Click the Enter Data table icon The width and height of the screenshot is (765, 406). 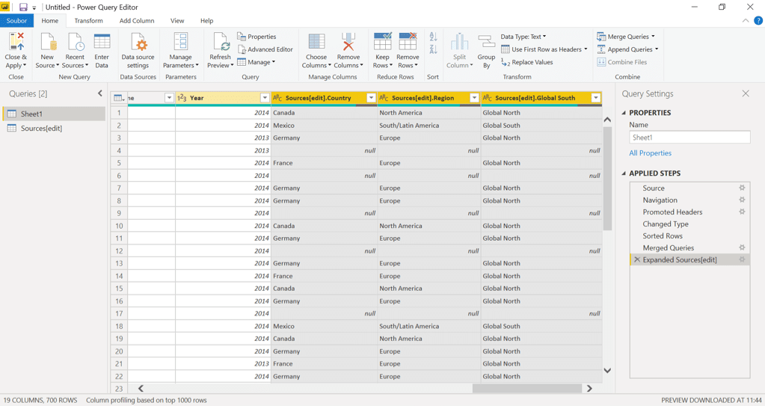[102, 41]
